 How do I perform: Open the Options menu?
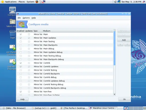(x=26, y=18)
